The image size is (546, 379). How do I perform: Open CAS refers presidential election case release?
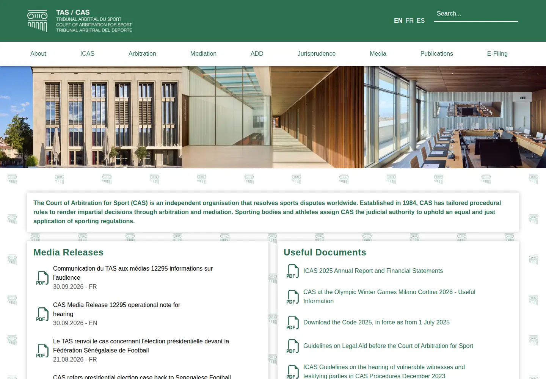click(x=142, y=377)
